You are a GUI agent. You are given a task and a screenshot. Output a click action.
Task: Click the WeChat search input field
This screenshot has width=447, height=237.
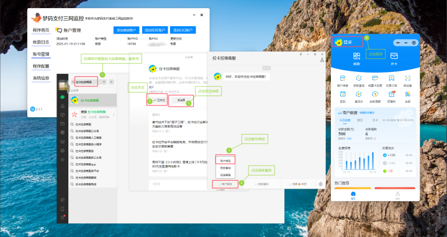point(86,82)
